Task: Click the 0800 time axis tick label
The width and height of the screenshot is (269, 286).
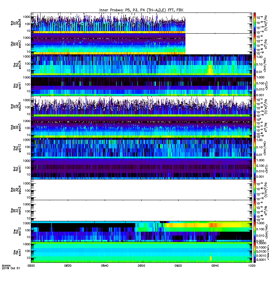Action: (x=31, y=266)
